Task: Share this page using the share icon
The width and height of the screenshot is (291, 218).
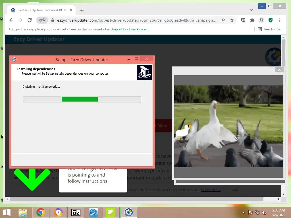Action: tap(223, 20)
